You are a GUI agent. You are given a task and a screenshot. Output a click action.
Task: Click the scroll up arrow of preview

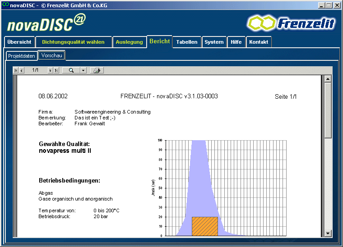click(328, 79)
